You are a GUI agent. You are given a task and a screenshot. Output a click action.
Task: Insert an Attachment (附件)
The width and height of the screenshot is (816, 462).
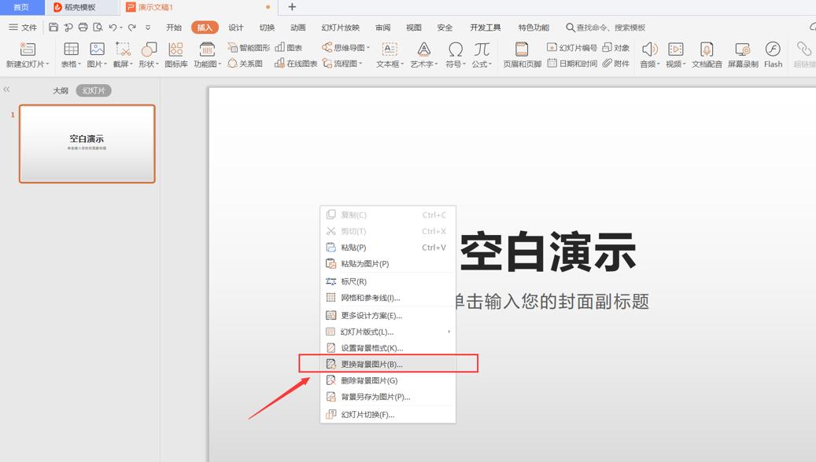point(615,64)
